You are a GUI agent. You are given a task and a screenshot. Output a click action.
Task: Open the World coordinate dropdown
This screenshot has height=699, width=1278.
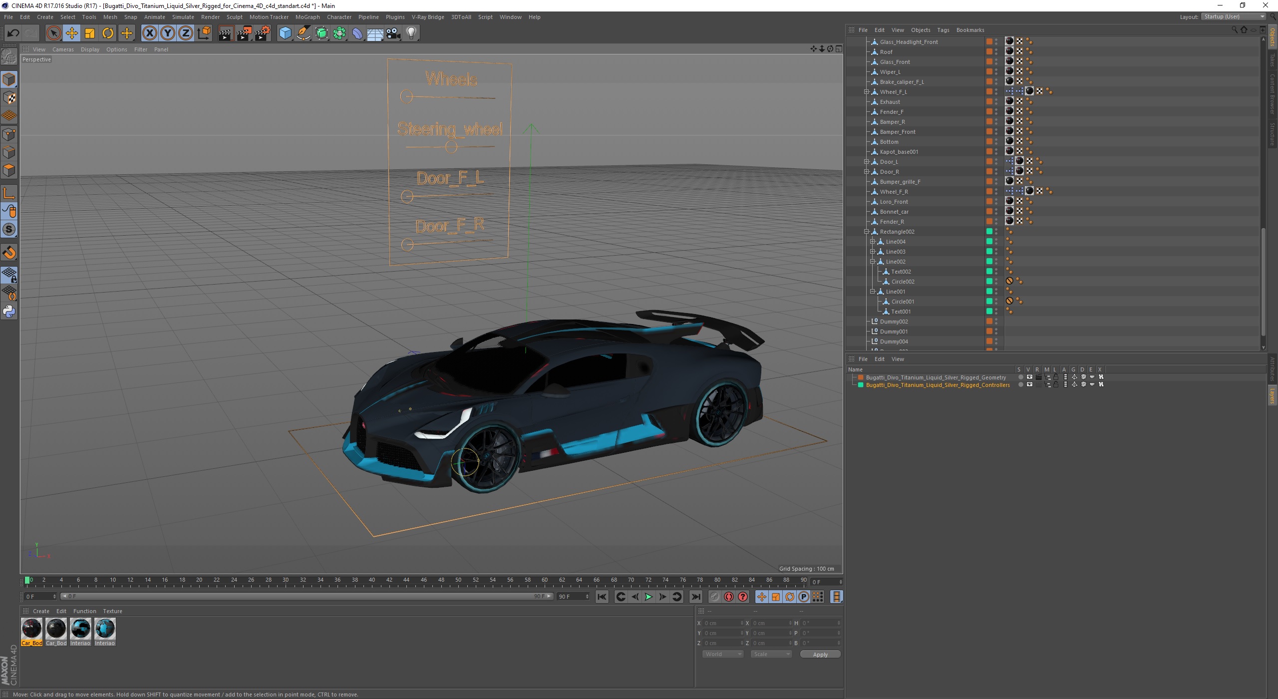pos(723,654)
